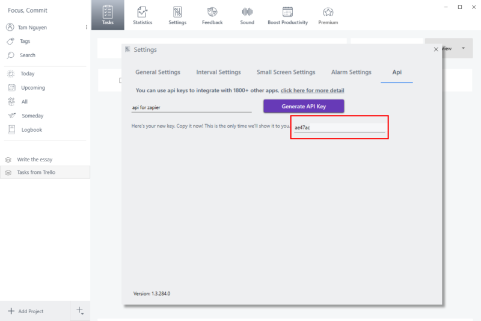
Task: Click the generated key field showing ae47ac
Action: (x=340, y=128)
